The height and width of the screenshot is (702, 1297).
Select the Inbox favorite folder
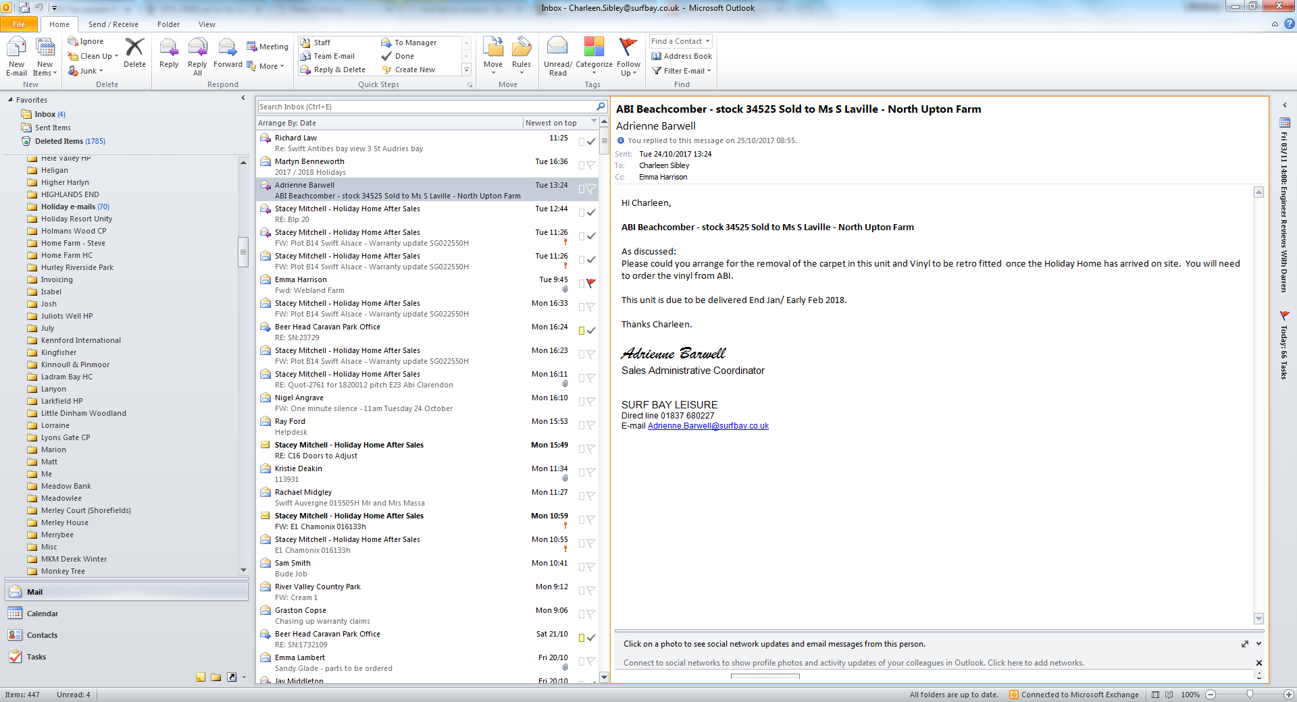pos(50,114)
